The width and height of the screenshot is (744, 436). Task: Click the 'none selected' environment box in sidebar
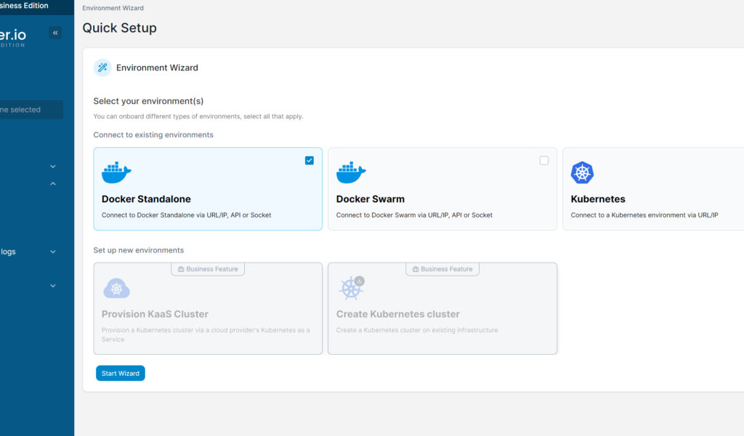tap(31, 110)
